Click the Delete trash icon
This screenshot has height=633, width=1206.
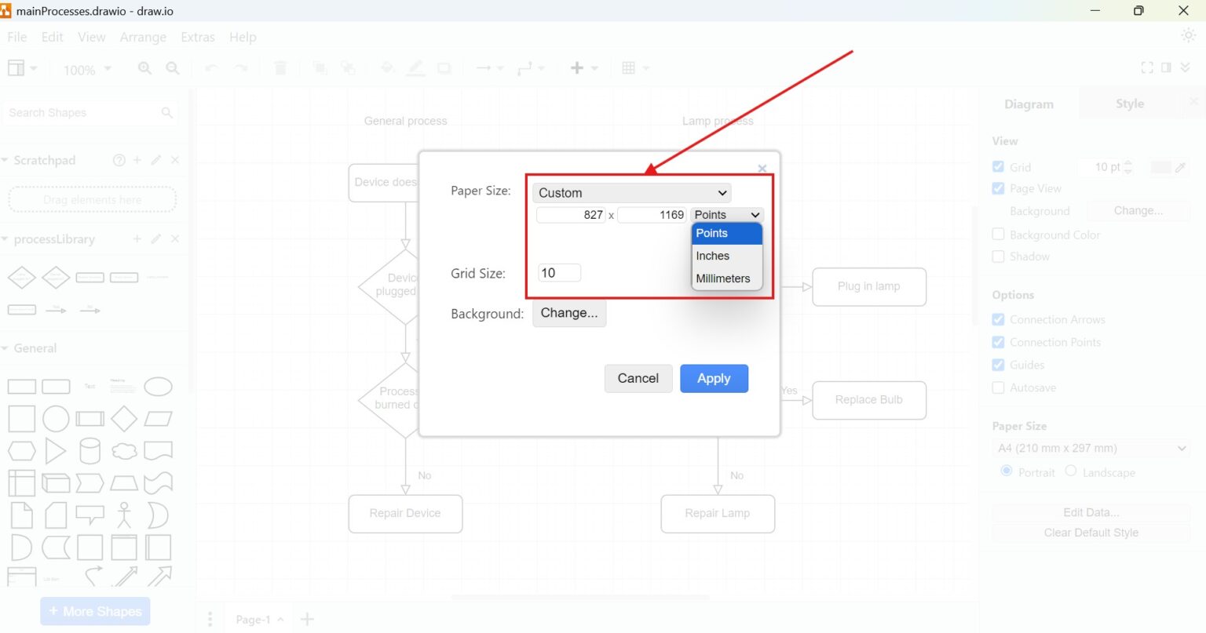tap(280, 68)
